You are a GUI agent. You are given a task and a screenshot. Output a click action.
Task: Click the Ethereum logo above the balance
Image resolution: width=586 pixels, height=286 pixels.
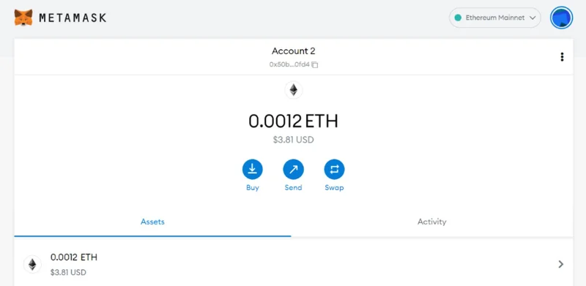point(294,91)
